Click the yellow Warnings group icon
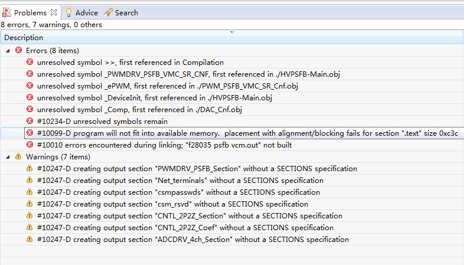 click(18, 157)
